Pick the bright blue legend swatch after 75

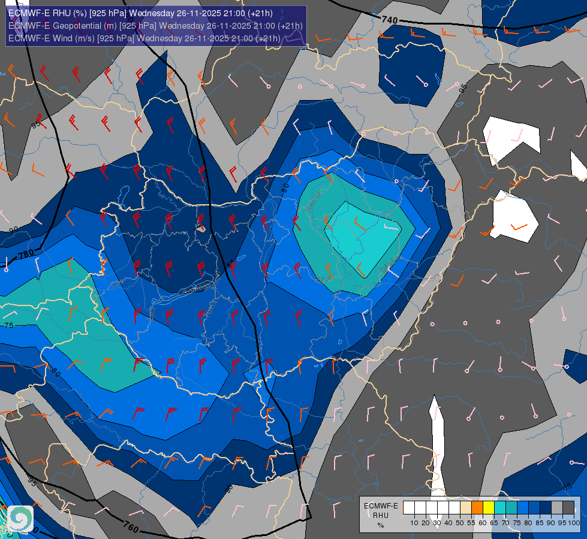pos(523,507)
